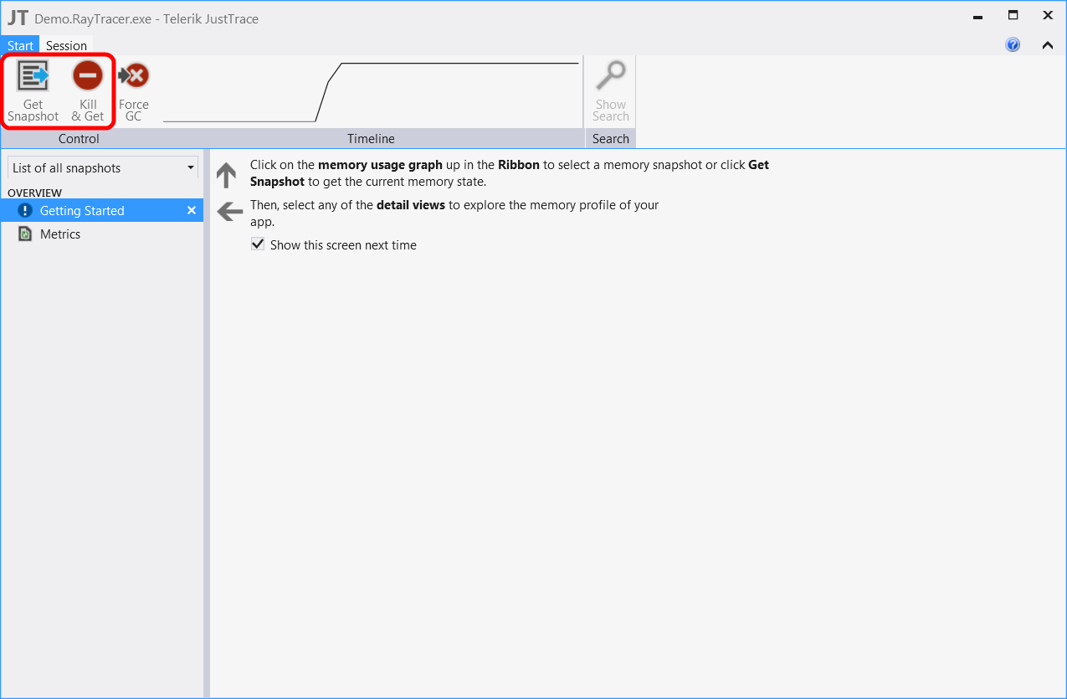Collapse the ribbon with the chevron arrow

(x=1047, y=45)
